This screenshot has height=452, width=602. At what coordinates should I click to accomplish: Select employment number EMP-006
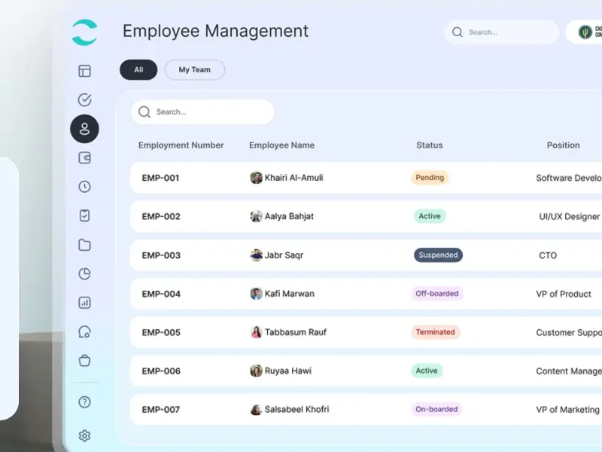[161, 371]
